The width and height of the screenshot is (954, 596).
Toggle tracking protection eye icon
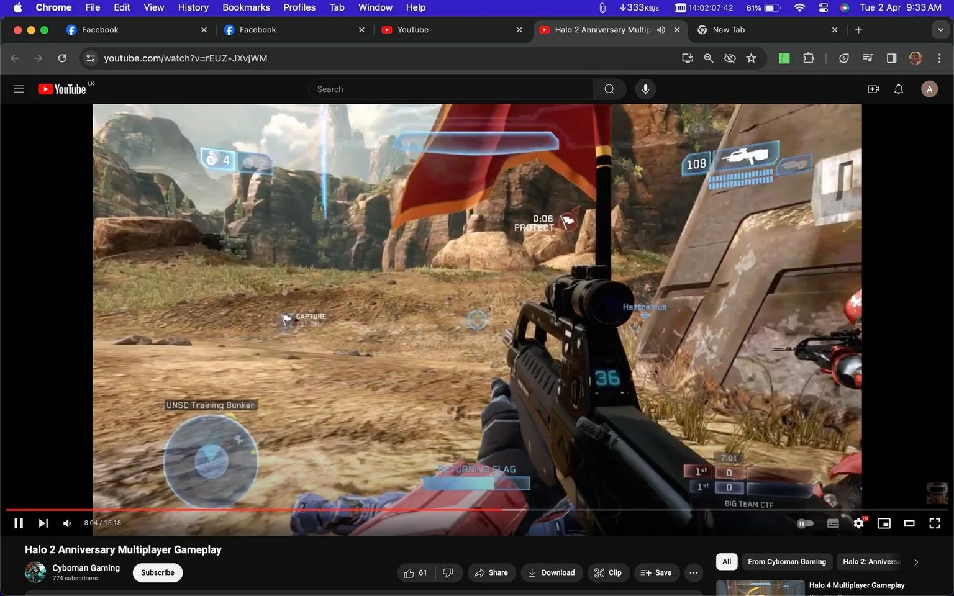click(730, 58)
